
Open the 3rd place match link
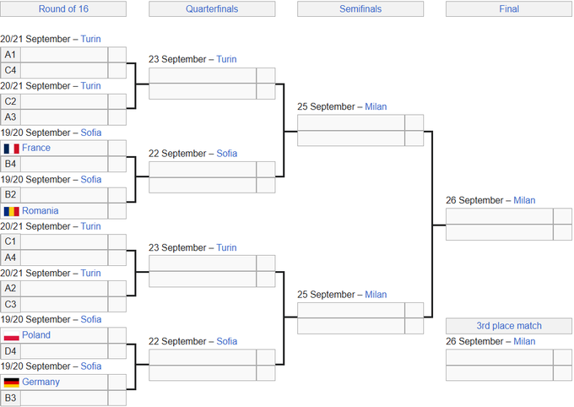(509, 326)
